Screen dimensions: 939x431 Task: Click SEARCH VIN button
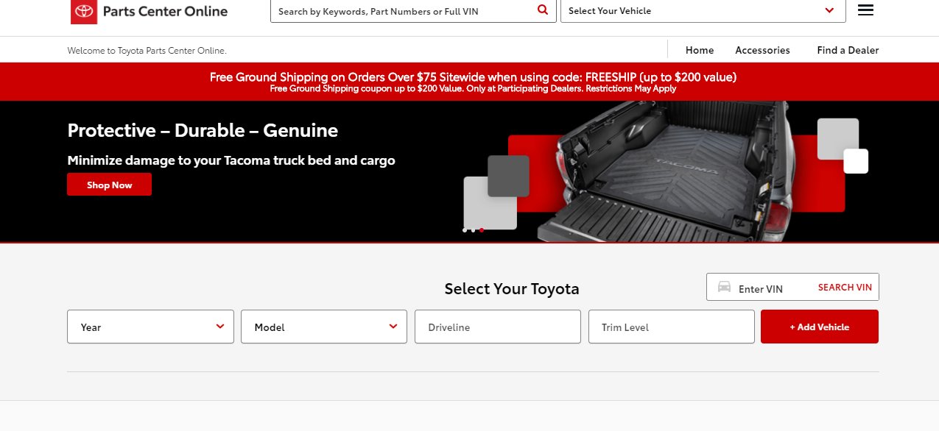tap(845, 288)
